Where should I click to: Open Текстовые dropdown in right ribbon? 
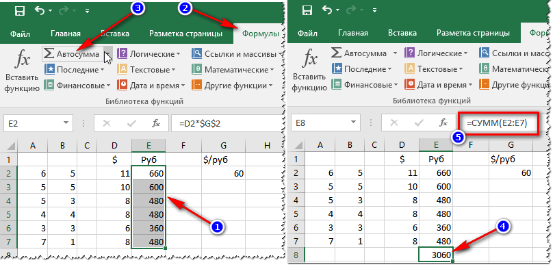[x=434, y=69]
